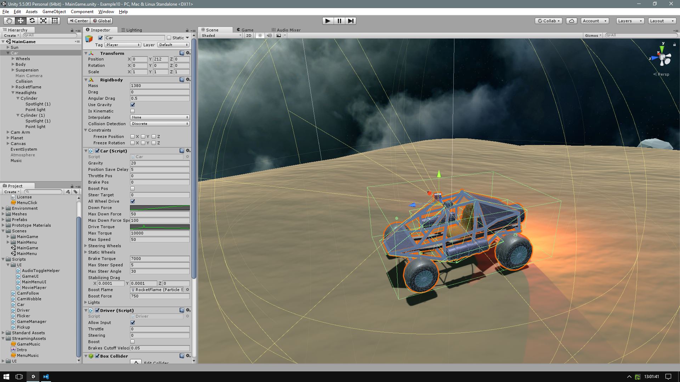The height and width of the screenshot is (382, 680).
Task: Click the Step frame button
Action: coord(350,21)
